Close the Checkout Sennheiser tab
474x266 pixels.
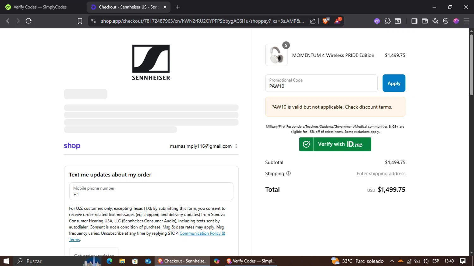pyautogui.click(x=165, y=7)
